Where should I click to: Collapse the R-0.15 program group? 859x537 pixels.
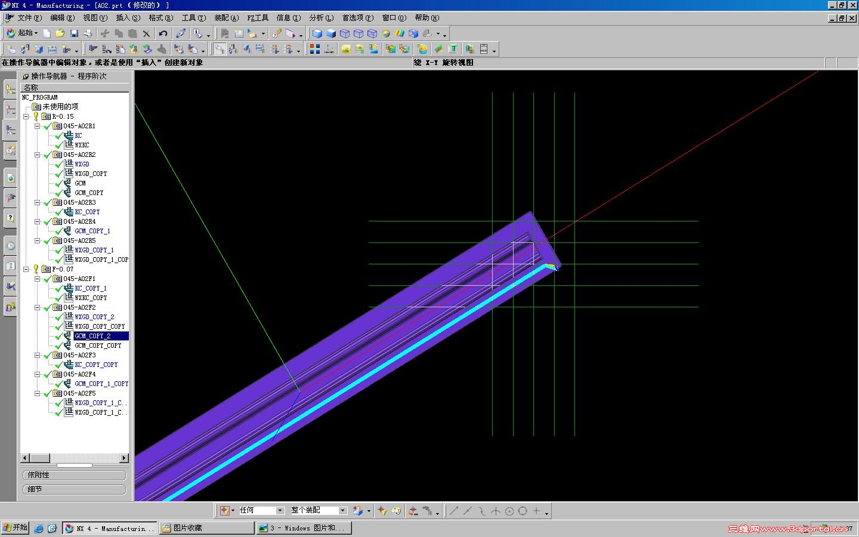(x=26, y=116)
